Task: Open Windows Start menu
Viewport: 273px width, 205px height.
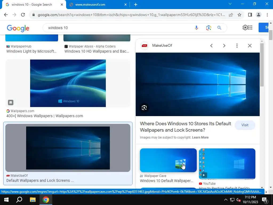Action: [6, 200]
